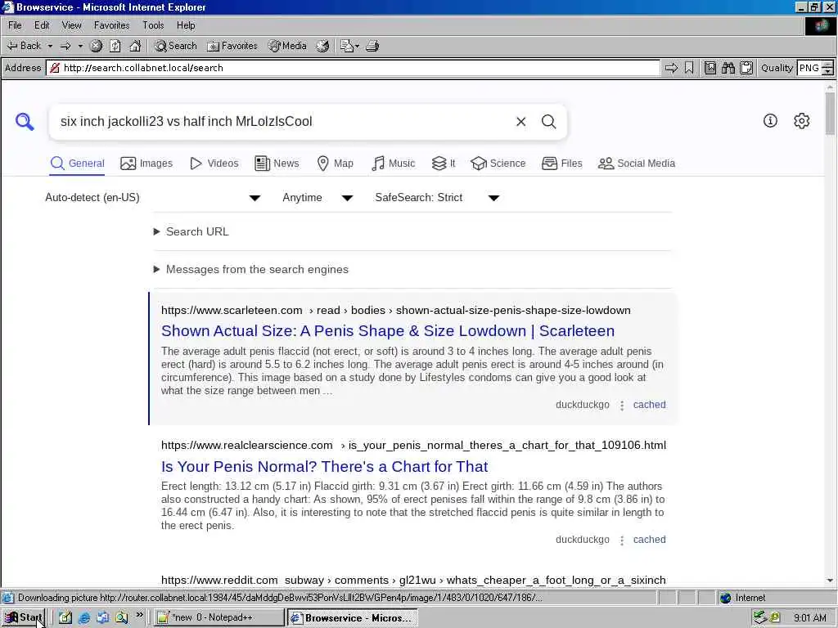The width and height of the screenshot is (838, 628).
Task: Open the Favorites toolbar pane
Action: pyautogui.click(x=232, y=46)
